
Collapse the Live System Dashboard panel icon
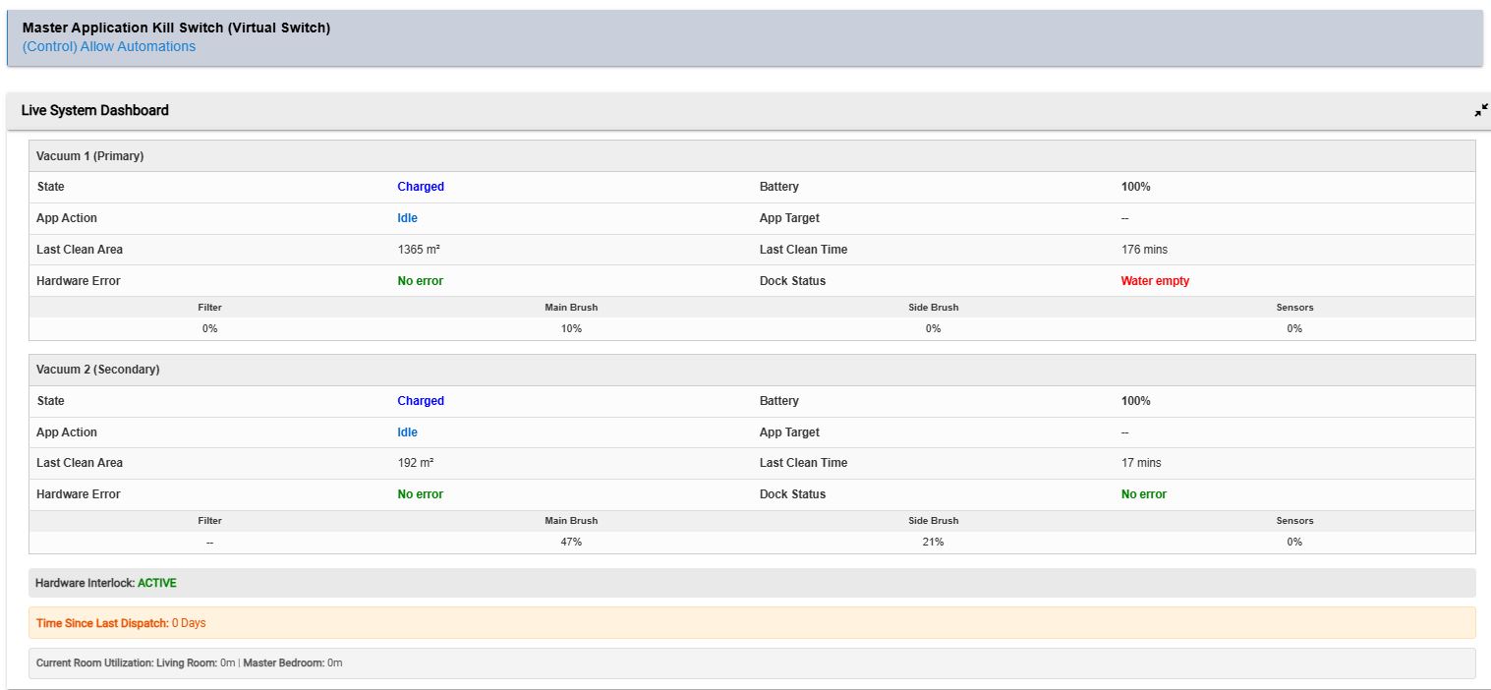(1481, 111)
